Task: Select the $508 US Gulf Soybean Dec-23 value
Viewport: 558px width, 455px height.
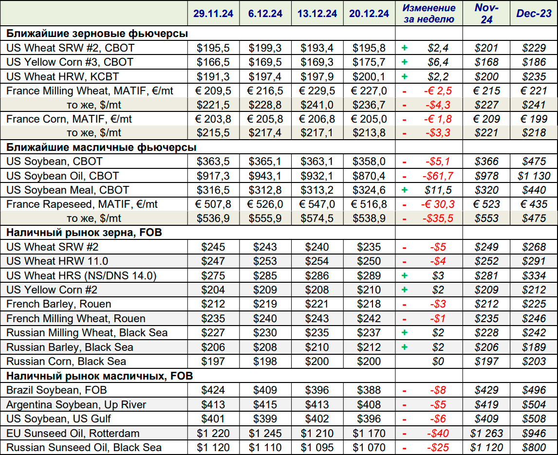Action: pyautogui.click(x=534, y=419)
